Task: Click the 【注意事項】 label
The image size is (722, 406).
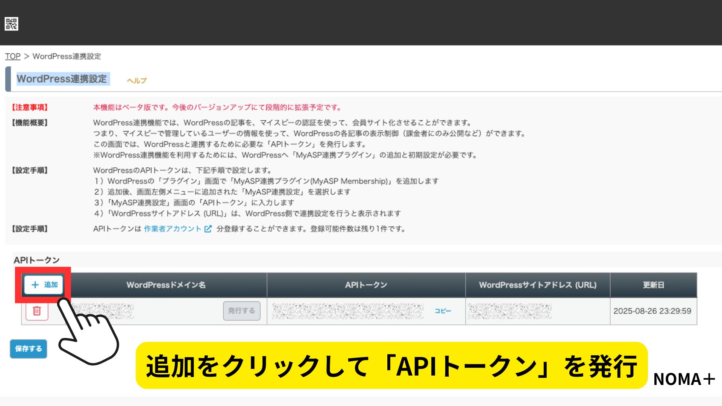Action: point(30,108)
